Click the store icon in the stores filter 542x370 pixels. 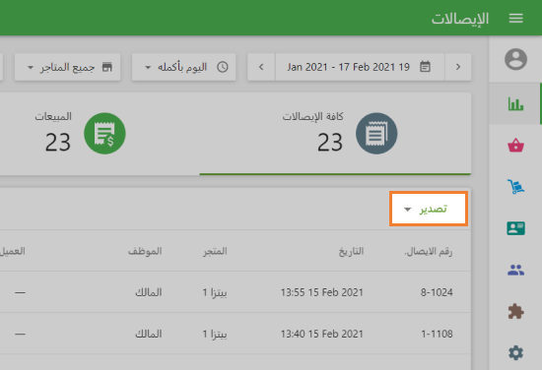pyautogui.click(x=107, y=67)
